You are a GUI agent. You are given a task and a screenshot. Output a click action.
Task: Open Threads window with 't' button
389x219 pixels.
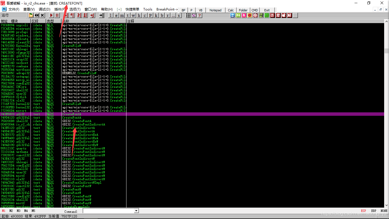point(128,15)
